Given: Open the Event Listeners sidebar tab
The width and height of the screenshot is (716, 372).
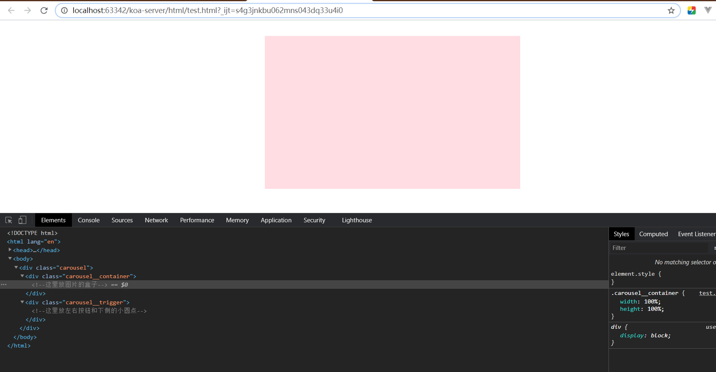Looking at the screenshot, I should click(696, 234).
